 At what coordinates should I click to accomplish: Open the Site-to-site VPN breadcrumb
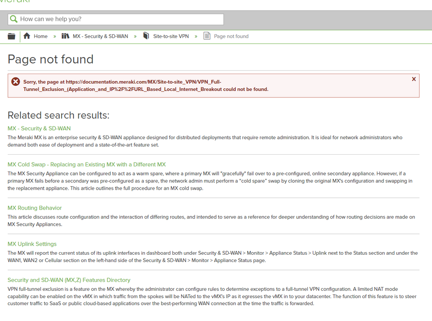(x=171, y=36)
